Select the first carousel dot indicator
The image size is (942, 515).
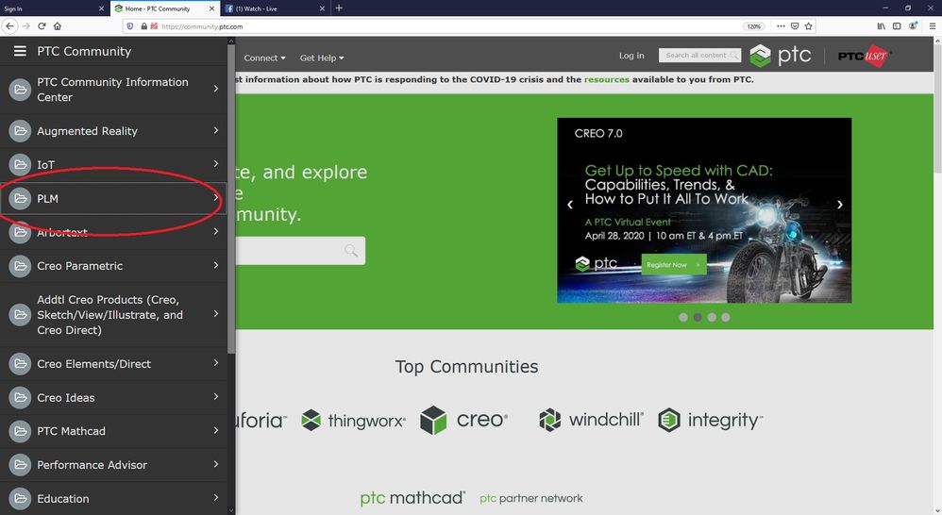[683, 317]
